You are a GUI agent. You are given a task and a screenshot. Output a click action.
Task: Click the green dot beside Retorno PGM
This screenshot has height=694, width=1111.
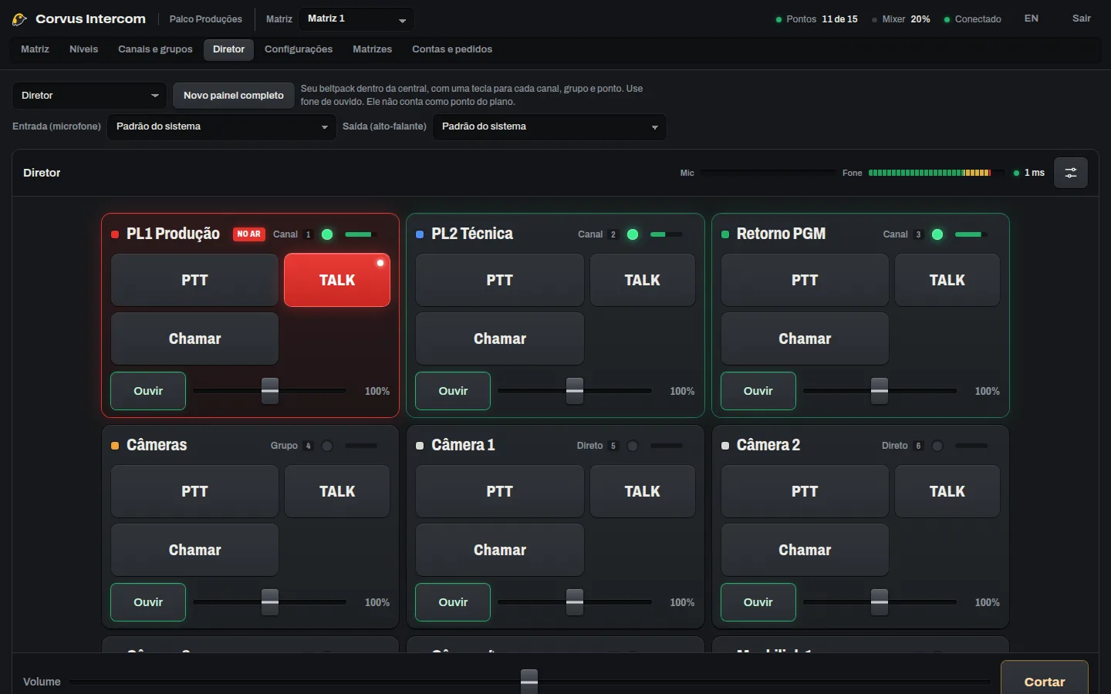coord(725,234)
